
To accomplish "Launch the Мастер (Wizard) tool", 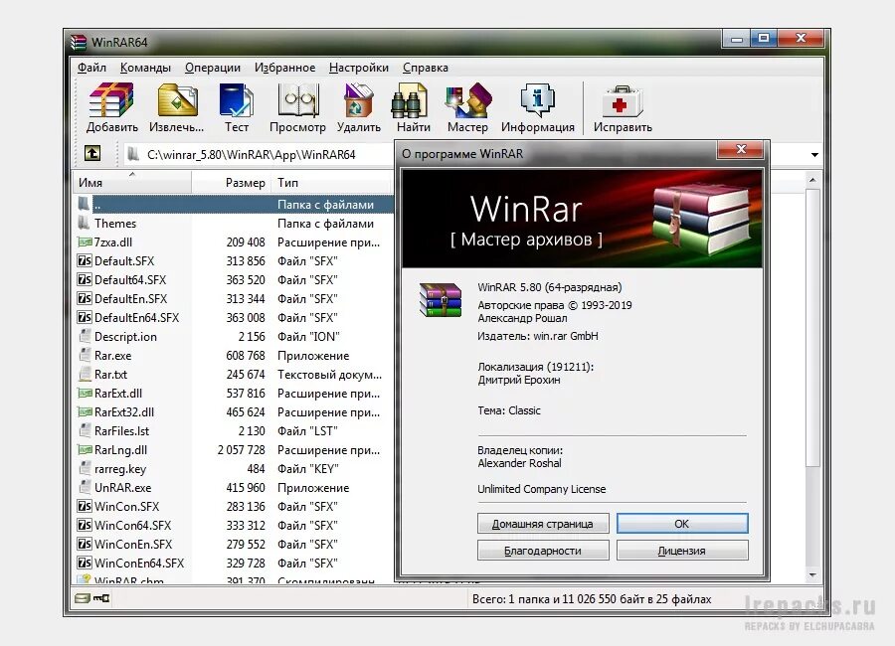I will click(467, 103).
